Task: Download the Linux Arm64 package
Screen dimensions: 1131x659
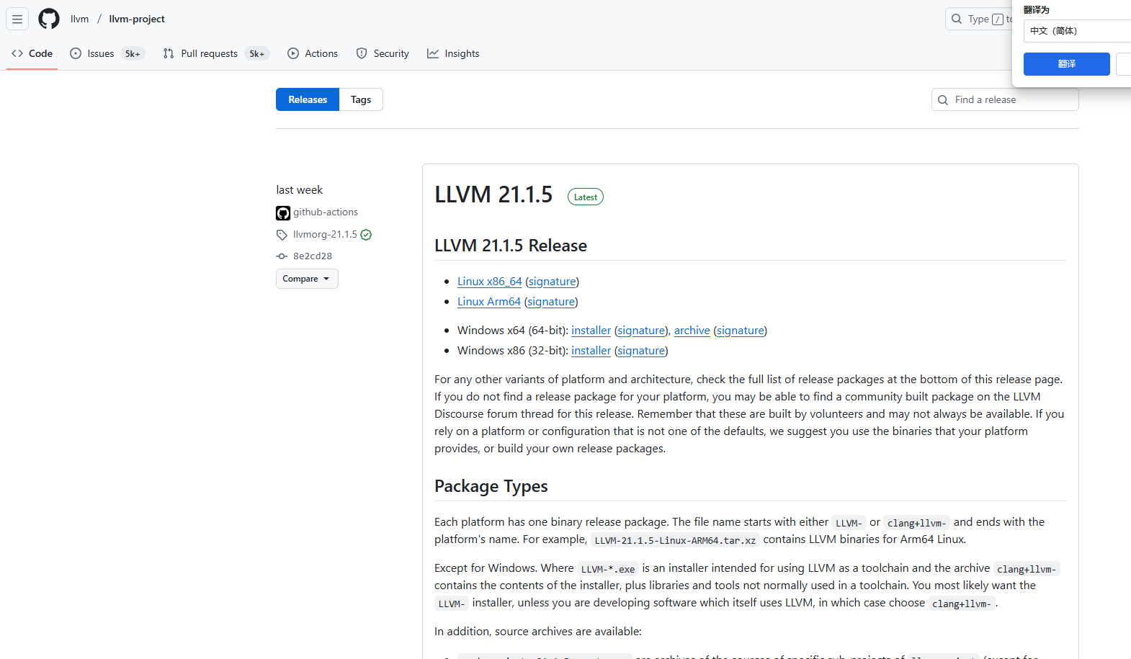Action: click(489, 302)
